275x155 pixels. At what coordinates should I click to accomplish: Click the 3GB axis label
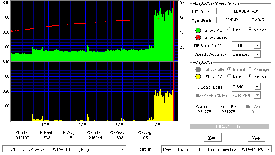coord(119,125)
